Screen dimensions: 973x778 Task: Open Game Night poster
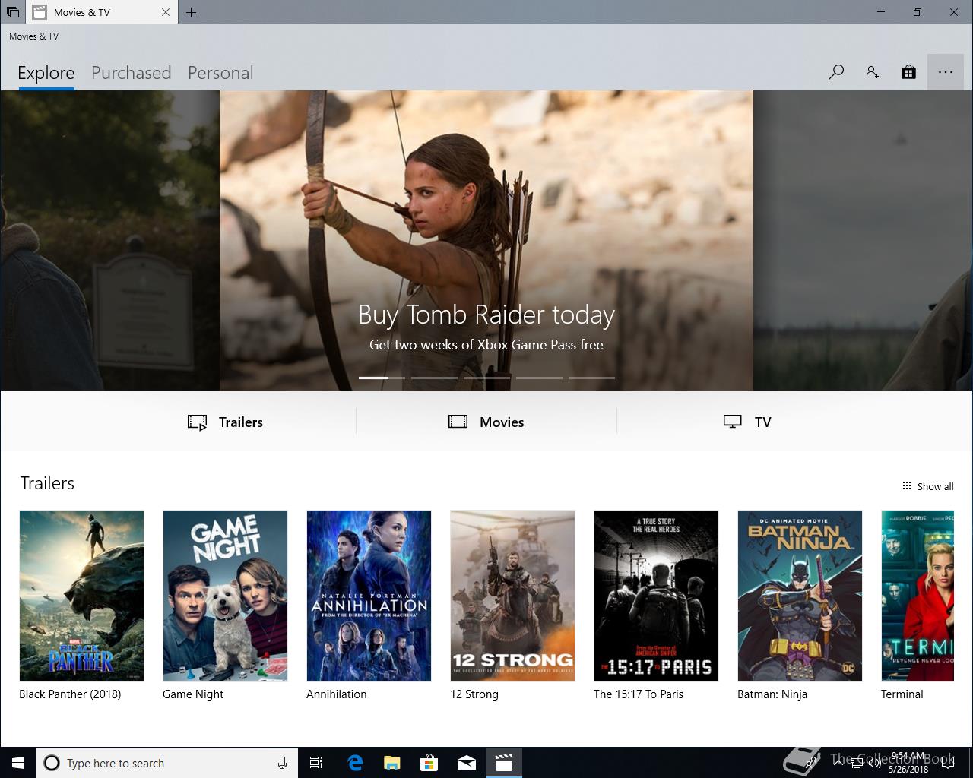(x=225, y=596)
